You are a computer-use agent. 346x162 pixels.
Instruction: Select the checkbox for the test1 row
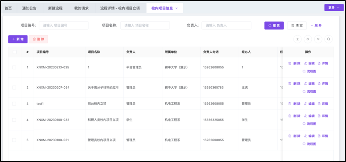(15, 103)
